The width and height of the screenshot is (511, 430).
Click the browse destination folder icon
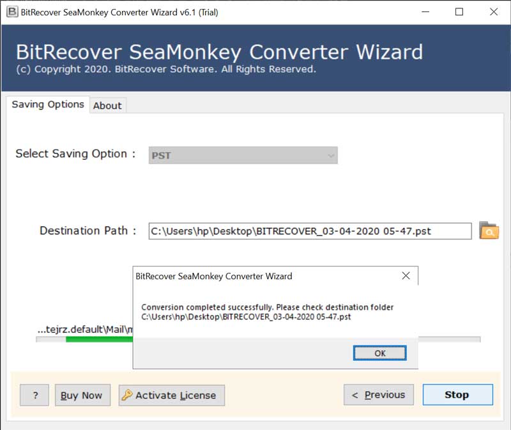tap(489, 231)
